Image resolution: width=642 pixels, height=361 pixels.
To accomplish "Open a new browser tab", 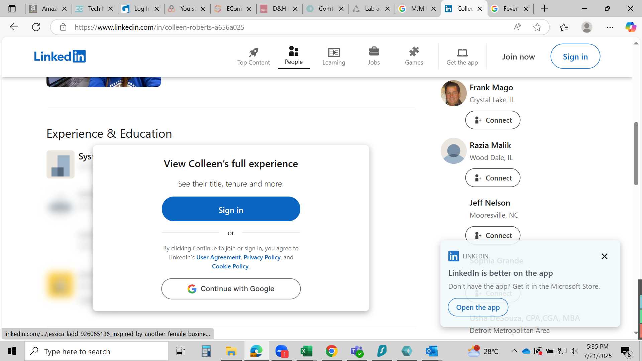I will pyautogui.click(x=544, y=9).
